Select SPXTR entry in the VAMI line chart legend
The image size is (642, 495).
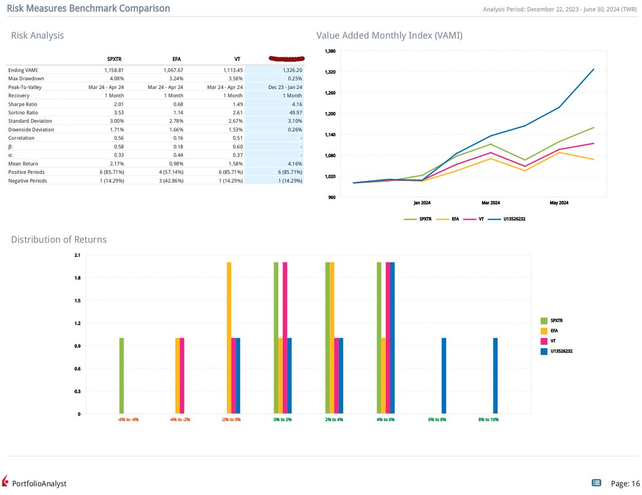point(418,219)
